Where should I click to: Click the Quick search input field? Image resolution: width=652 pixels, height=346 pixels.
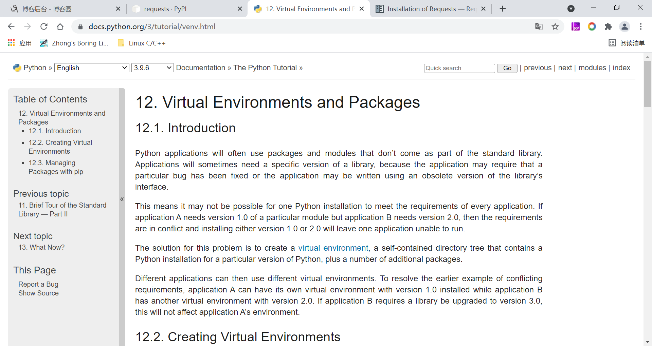tap(459, 68)
